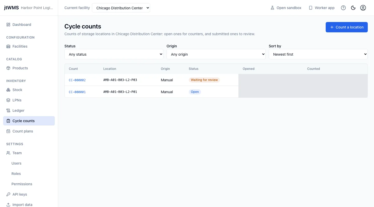Click the Dashboard grid icon in sidebar
Image resolution: width=374 pixels, height=207 pixels.
tap(8, 25)
